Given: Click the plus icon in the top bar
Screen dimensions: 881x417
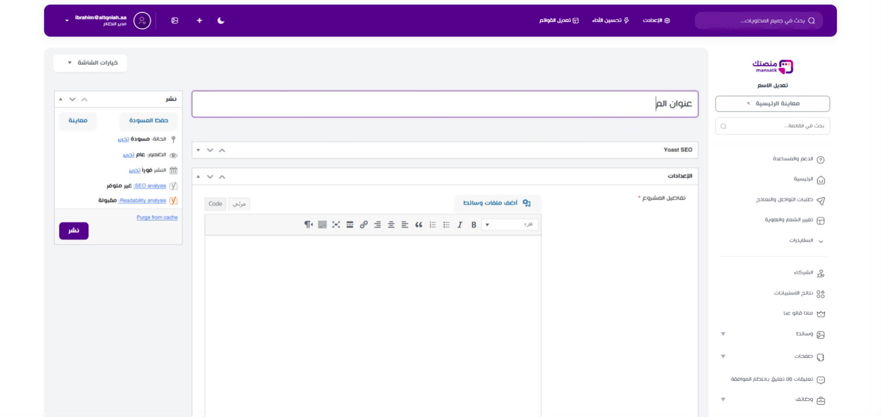Looking at the screenshot, I should click(x=199, y=21).
